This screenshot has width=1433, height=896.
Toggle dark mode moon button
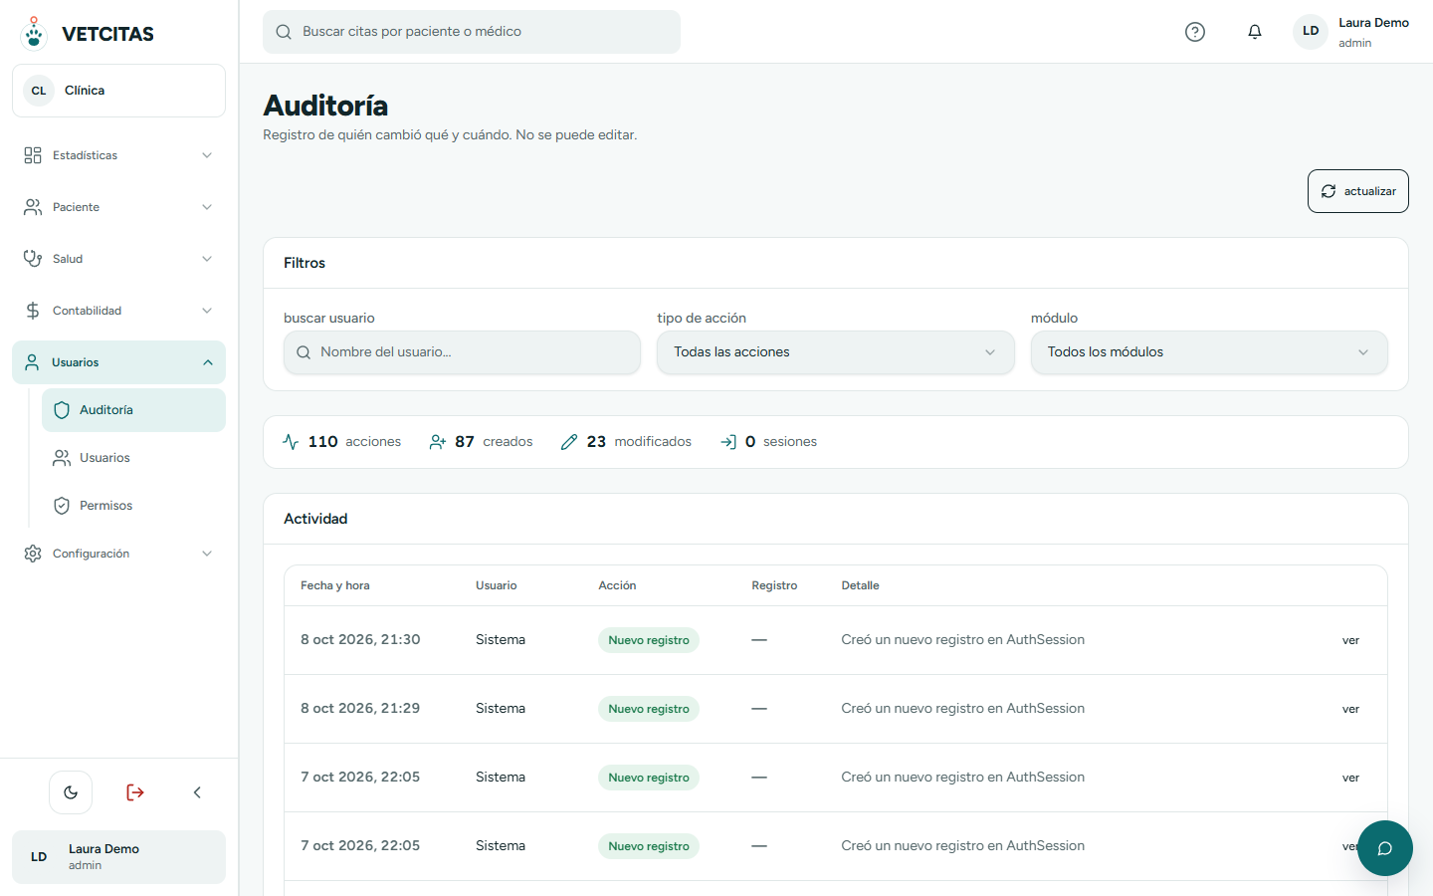71,792
